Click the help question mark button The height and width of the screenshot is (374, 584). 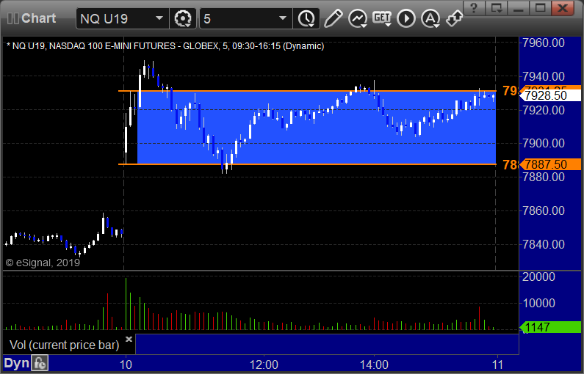click(474, 8)
